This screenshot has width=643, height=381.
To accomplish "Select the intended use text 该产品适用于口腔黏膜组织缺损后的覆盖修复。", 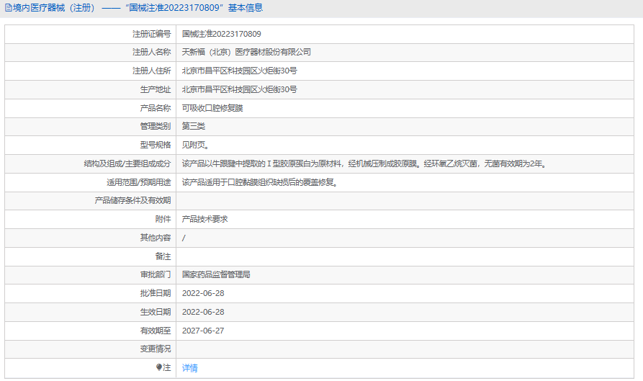I will [x=260, y=182].
